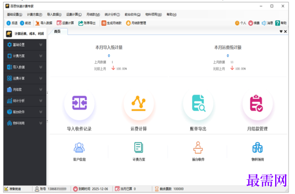This screenshot has width=295, height=194.
Task: Open 物料领用 shortcut icon on home page
Action: [258, 148]
